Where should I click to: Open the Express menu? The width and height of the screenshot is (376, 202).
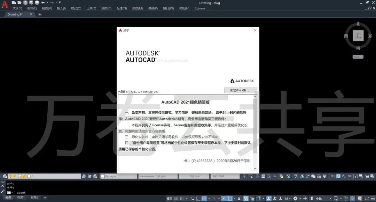200,8
